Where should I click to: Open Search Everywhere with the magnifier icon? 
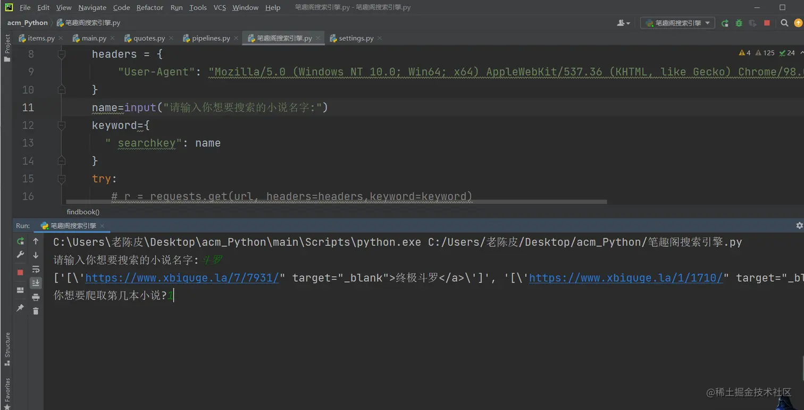(x=784, y=23)
